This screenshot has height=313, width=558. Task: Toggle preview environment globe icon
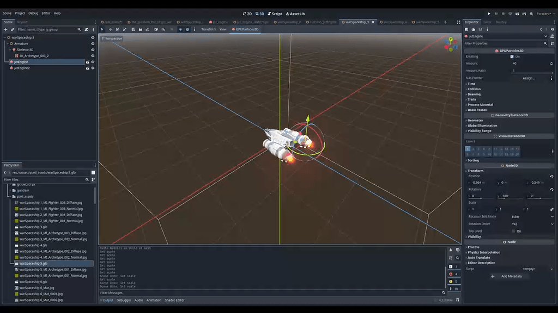[x=187, y=29]
